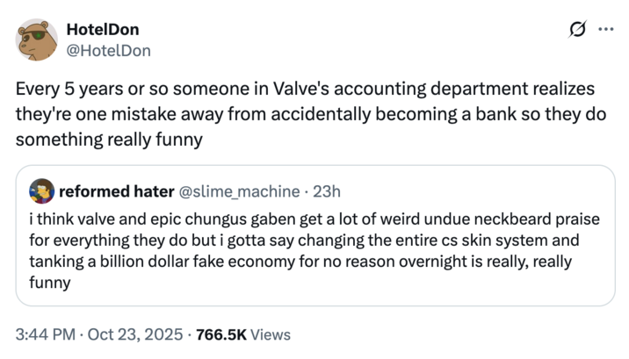Click the 3:44 PM post time

[x=44, y=334]
